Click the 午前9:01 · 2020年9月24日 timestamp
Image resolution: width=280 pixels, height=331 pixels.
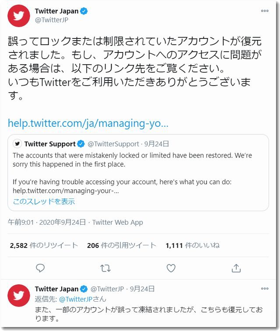click(47, 222)
